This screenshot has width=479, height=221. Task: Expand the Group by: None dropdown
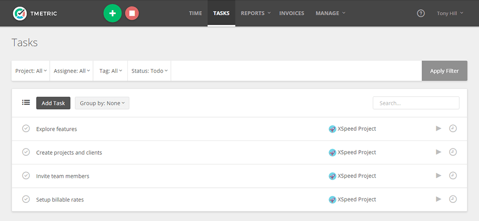[x=102, y=103]
